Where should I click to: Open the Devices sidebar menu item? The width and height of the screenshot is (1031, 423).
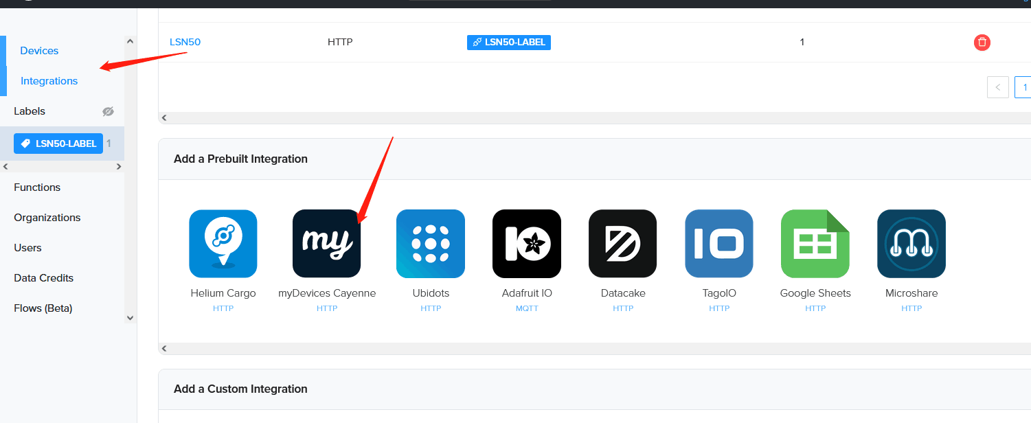tap(39, 51)
